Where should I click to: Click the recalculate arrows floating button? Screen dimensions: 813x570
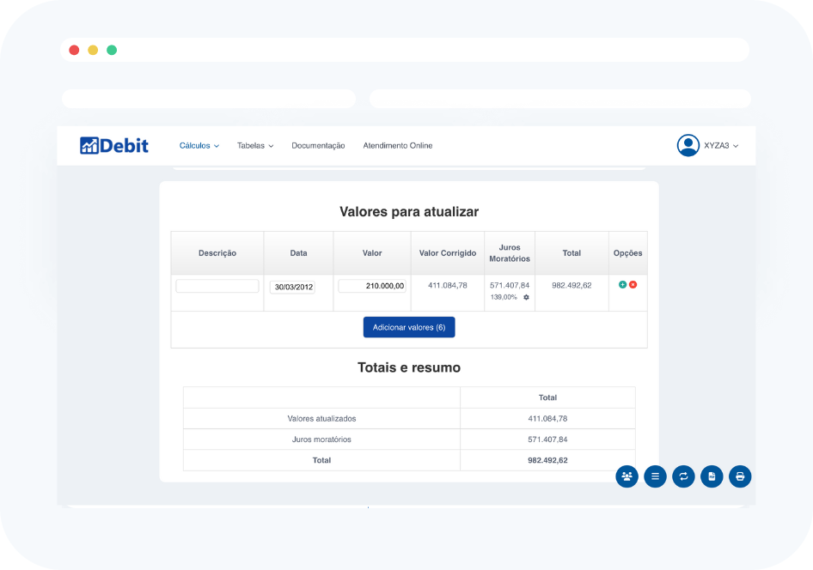click(683, 476)
